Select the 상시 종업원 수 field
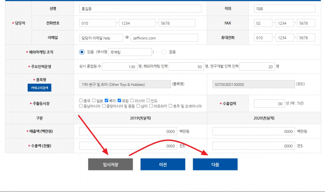325x194 pixels. coord(120,67)
